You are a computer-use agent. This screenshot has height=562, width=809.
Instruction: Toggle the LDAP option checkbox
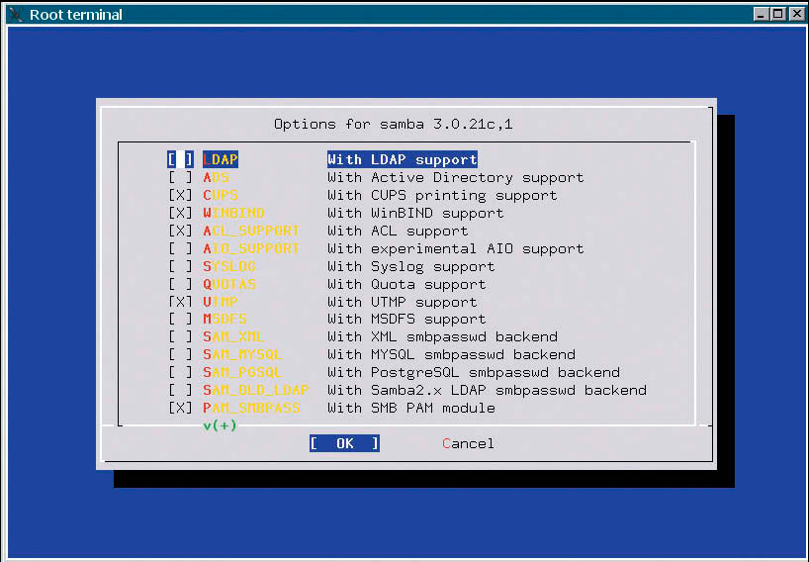tap(180, 159)
